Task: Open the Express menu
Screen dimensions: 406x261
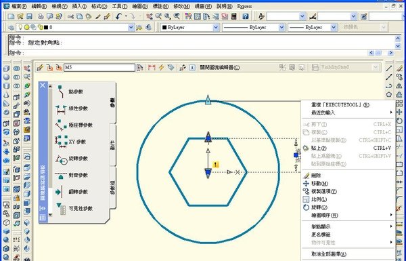Action: point(244,6)
